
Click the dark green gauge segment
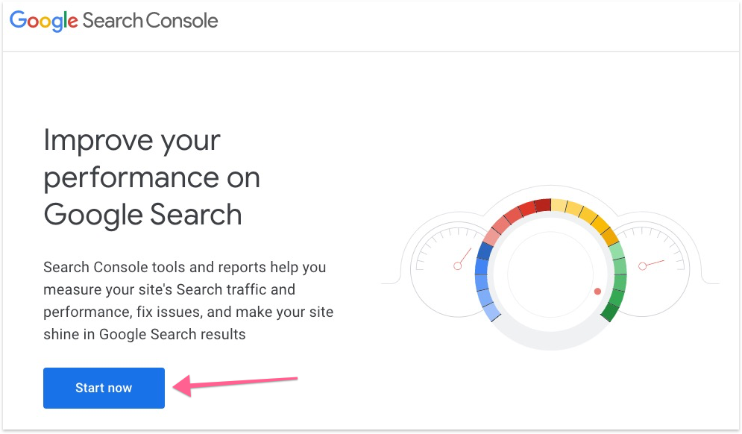point(609,312)
